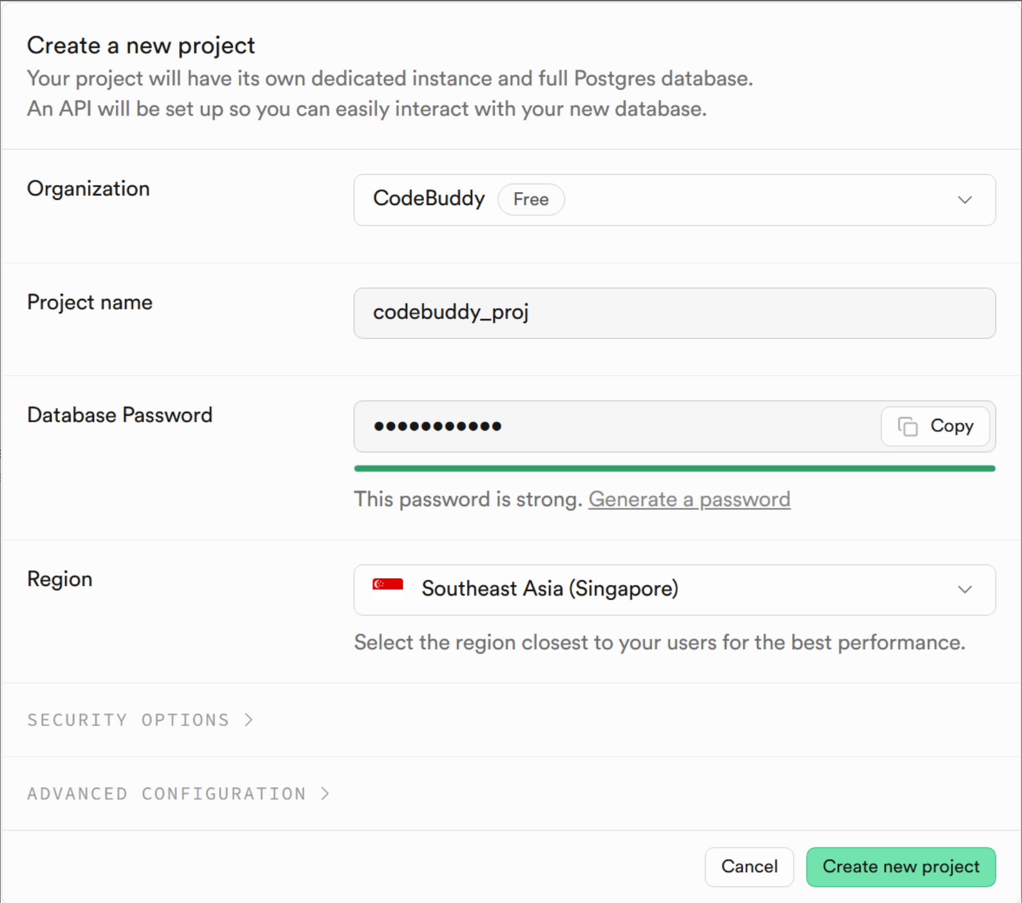Click the Singapore flag icon
The width and height of the screenshot is (1022, 903).
(387, 587)
